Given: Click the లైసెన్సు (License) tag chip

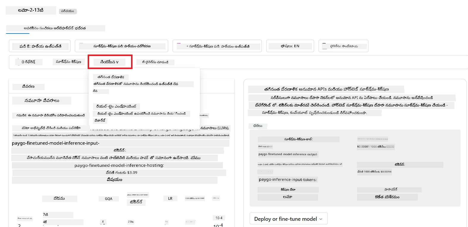Looking at the screenshot, I should pyautogui.click(x=343, y=46).
